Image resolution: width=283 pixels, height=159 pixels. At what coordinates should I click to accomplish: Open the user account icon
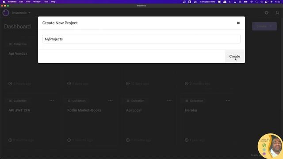pos(277,13)
